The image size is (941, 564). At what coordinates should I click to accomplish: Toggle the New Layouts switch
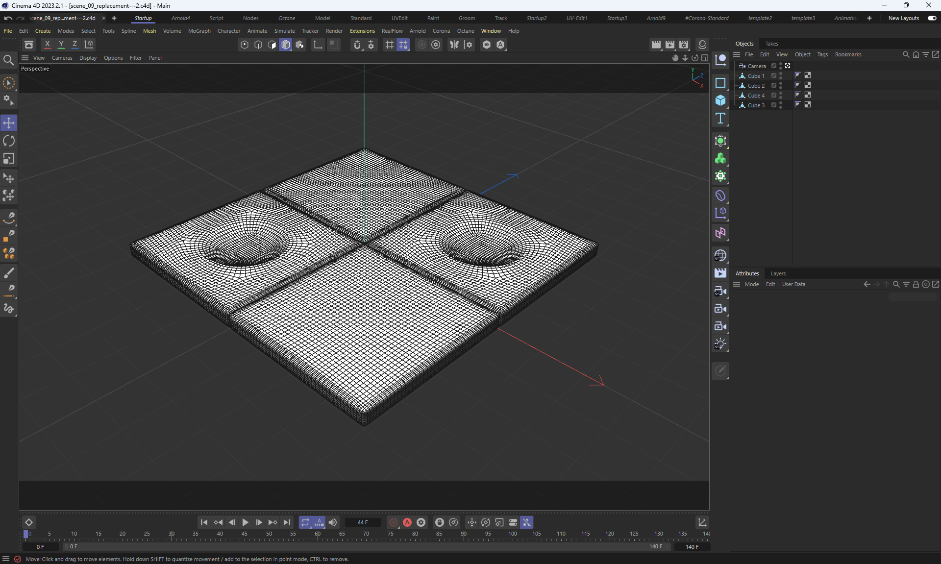pos(932,18)
